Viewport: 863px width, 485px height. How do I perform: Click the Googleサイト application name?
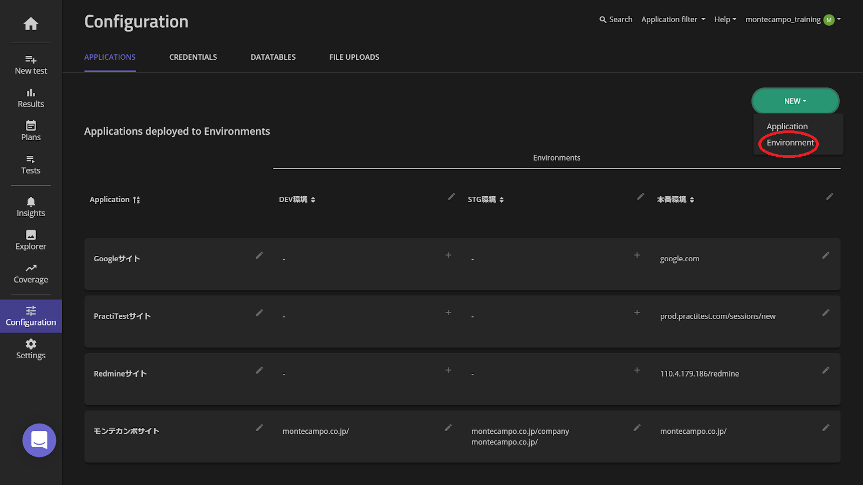117,259
